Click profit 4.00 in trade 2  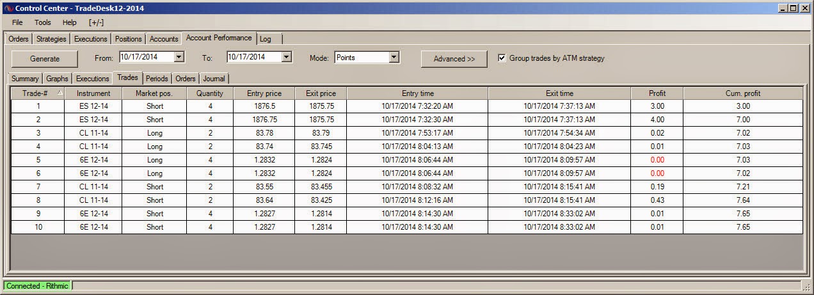[657, 120]
